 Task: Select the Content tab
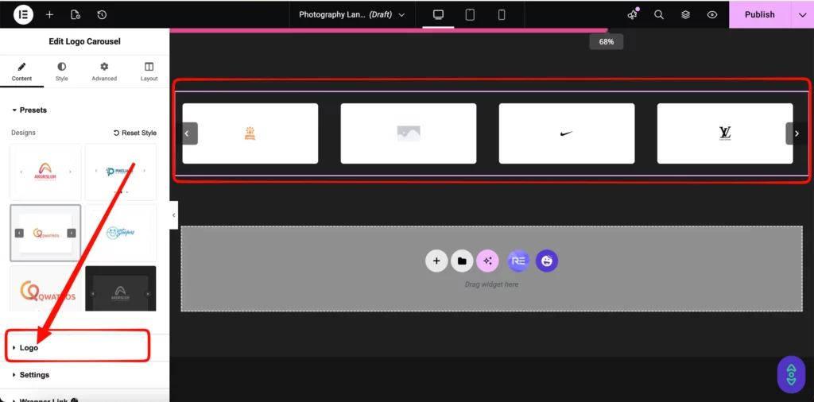(21, 72)
